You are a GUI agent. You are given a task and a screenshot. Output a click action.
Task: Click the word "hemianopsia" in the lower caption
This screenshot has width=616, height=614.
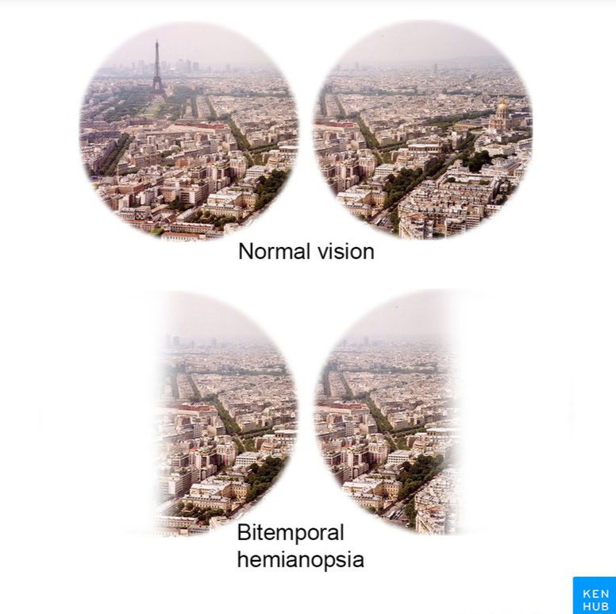click(x=301, y=559)
